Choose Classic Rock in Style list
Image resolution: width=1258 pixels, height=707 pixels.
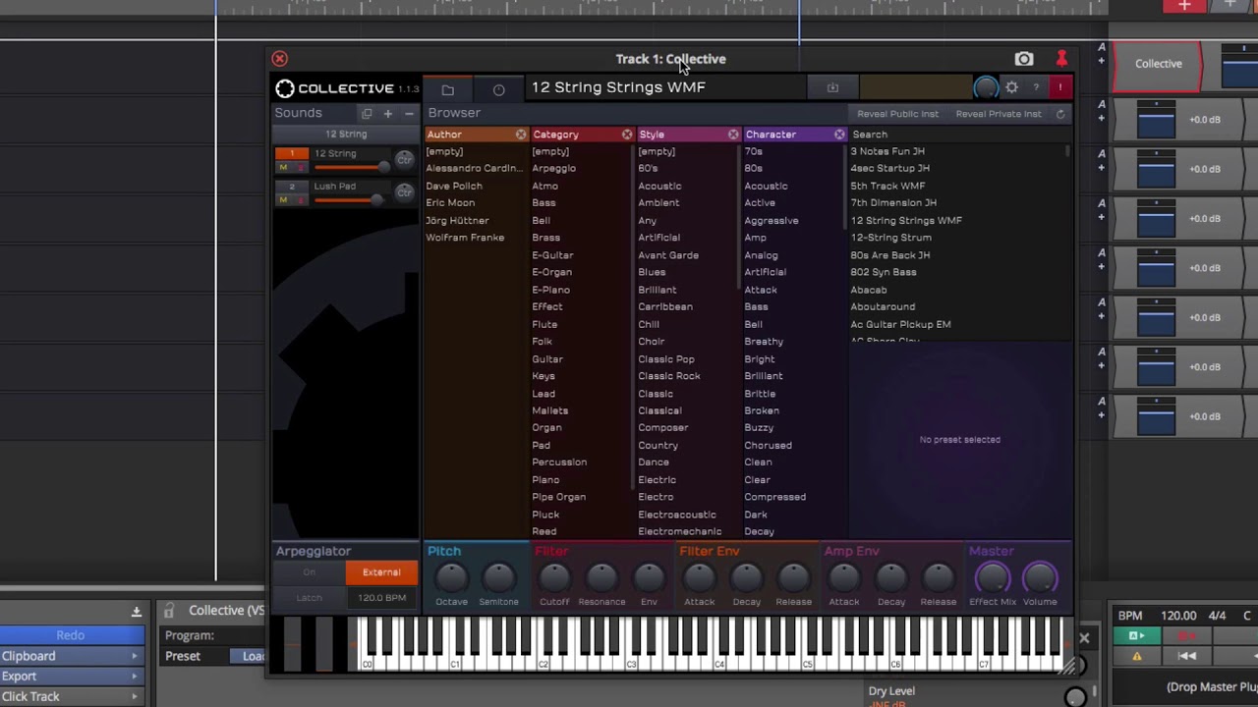point(669,376)
